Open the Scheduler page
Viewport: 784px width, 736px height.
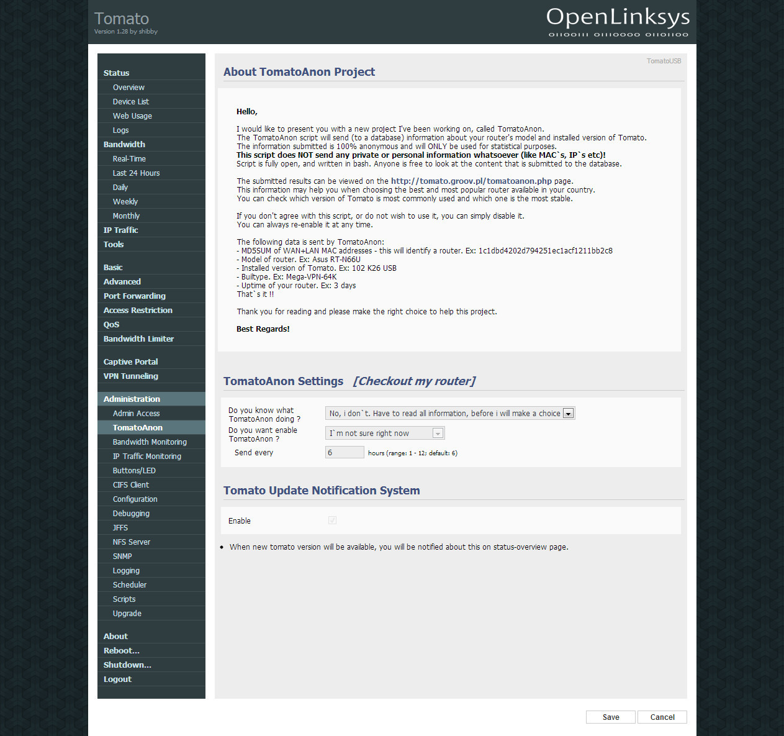point(151,585)
